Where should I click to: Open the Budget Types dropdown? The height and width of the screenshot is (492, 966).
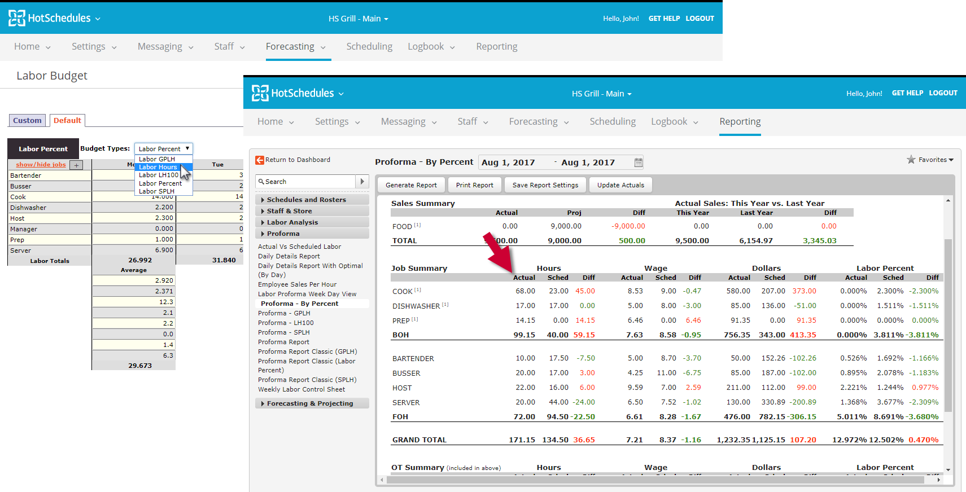(164, 149)
